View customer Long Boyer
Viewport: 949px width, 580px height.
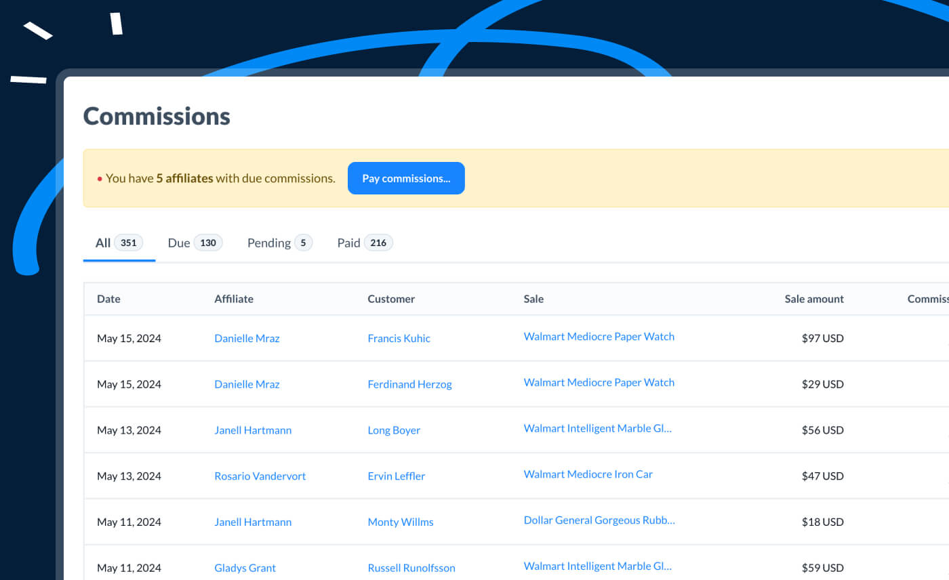click(x=394, y=430)
